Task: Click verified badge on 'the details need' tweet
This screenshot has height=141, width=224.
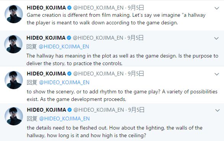Action: [x=69, y=110]
